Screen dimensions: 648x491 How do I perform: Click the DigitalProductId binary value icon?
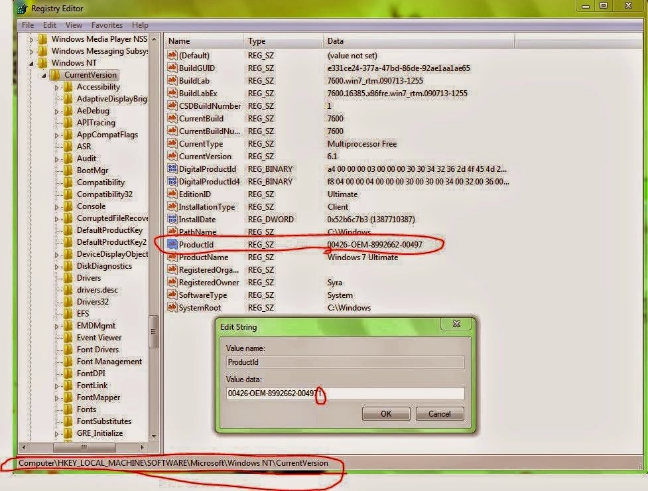coord(172,169)
